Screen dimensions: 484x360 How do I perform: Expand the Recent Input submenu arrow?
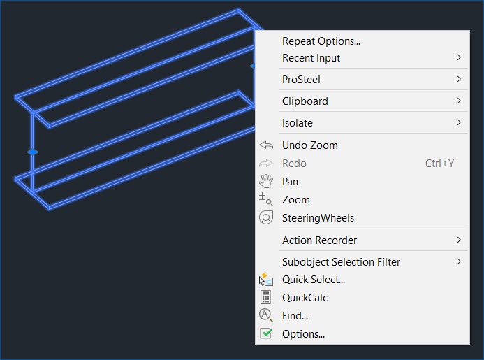(459, 57)
